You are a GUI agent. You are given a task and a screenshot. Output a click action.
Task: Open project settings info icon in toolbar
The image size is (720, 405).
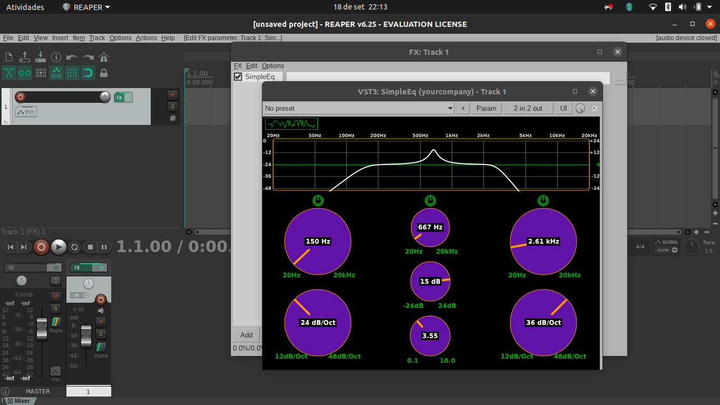click(x=56, y=57)
